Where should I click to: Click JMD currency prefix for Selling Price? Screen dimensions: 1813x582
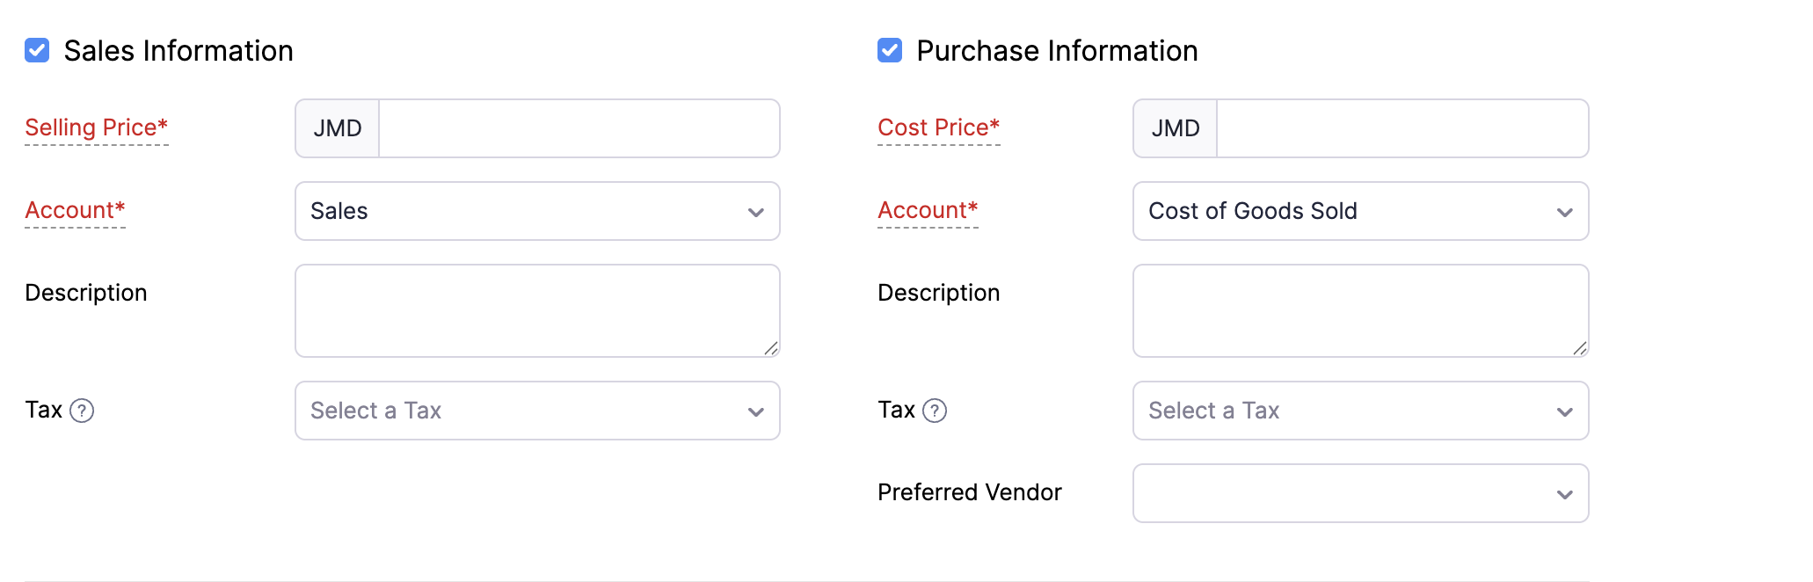338,128
